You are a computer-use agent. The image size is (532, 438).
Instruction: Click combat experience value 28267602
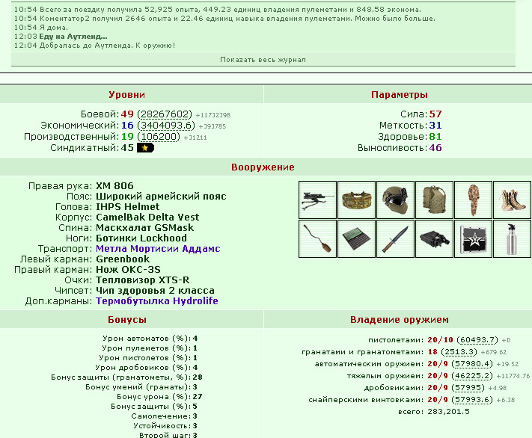(165, 114)
